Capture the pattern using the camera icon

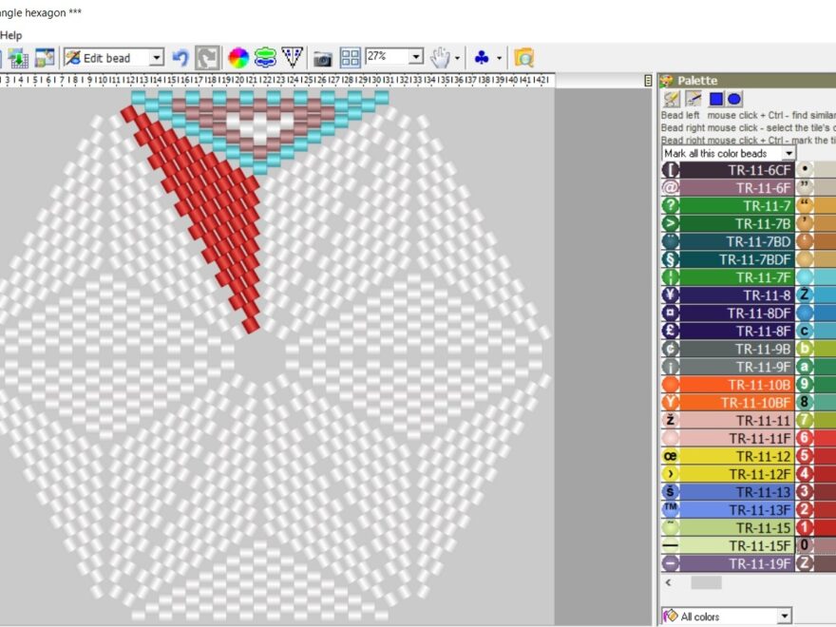(x=323, y=56)
